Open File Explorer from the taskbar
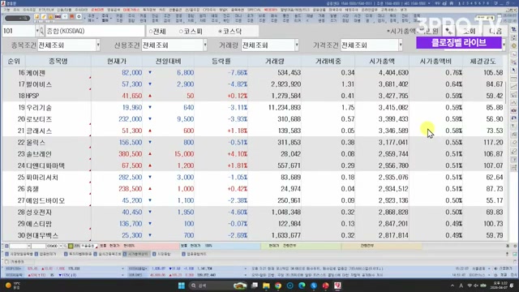 [266, 286]
